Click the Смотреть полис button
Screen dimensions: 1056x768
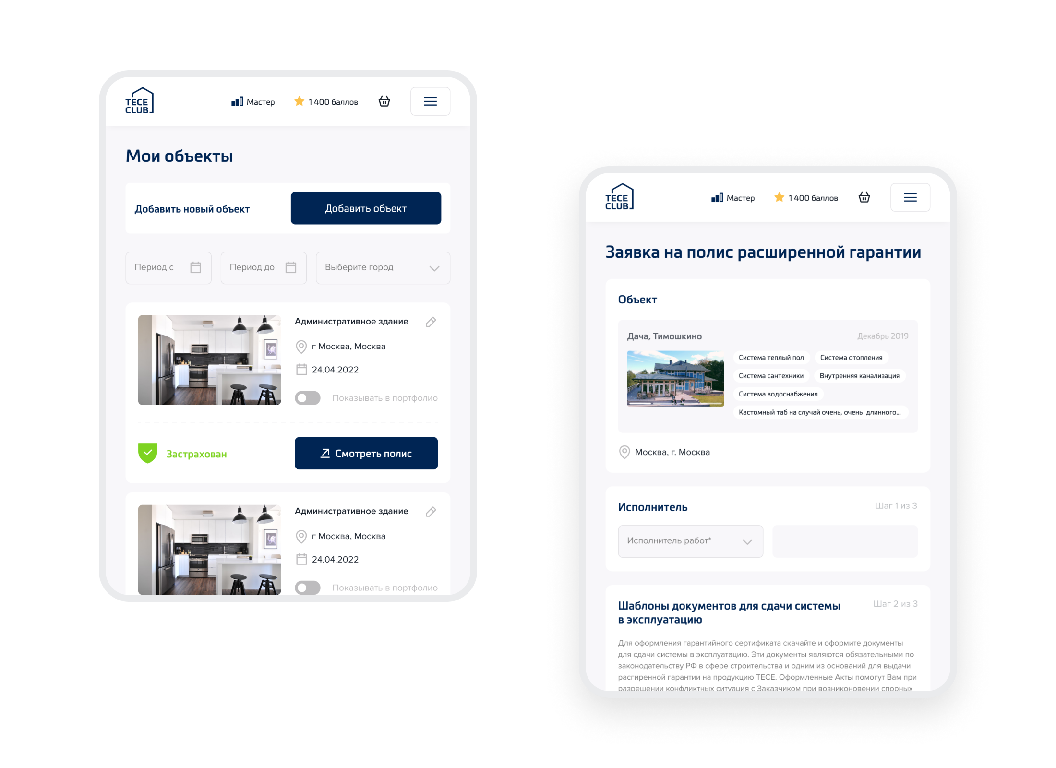(x=366, y=453)
